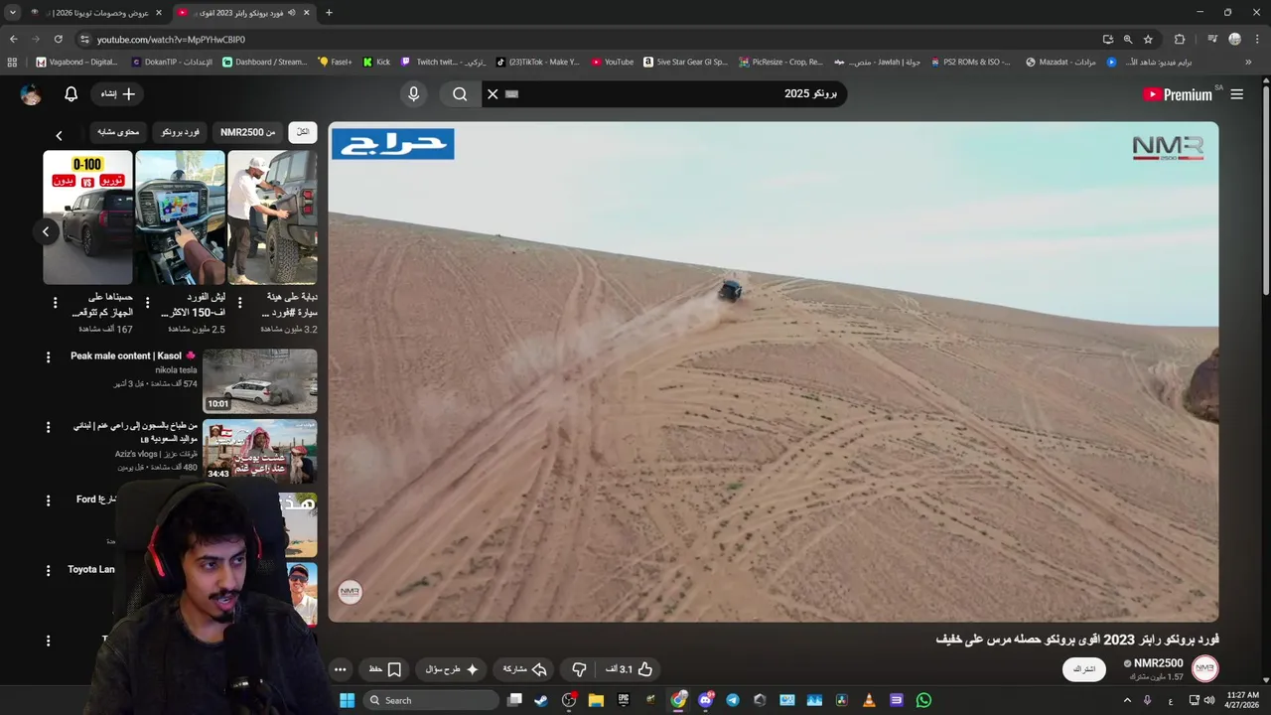1271x715 pixels.
Task: Open options for the Ford suggested video
Action: [x=48, y=501]
